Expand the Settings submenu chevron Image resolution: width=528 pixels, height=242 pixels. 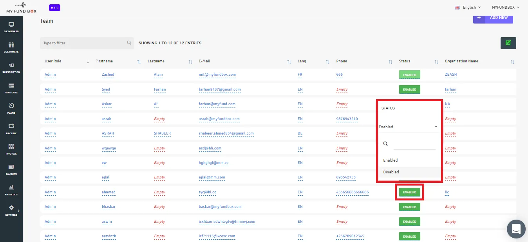pyautogui.click(x=18, y=211)
